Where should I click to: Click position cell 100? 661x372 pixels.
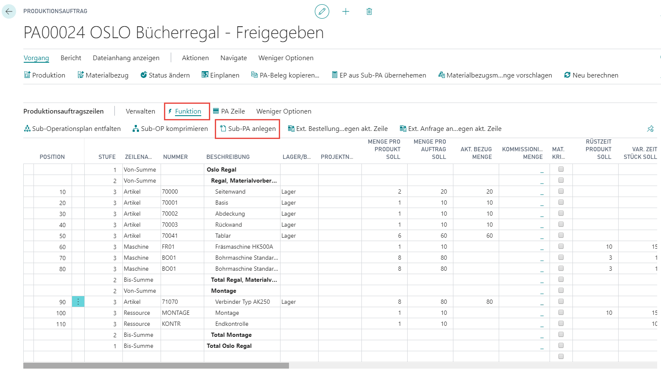pyautogui.click(x=53, y=313)
